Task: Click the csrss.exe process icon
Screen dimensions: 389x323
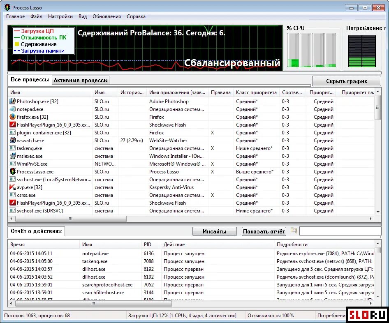Action: (x=12, y=195)
